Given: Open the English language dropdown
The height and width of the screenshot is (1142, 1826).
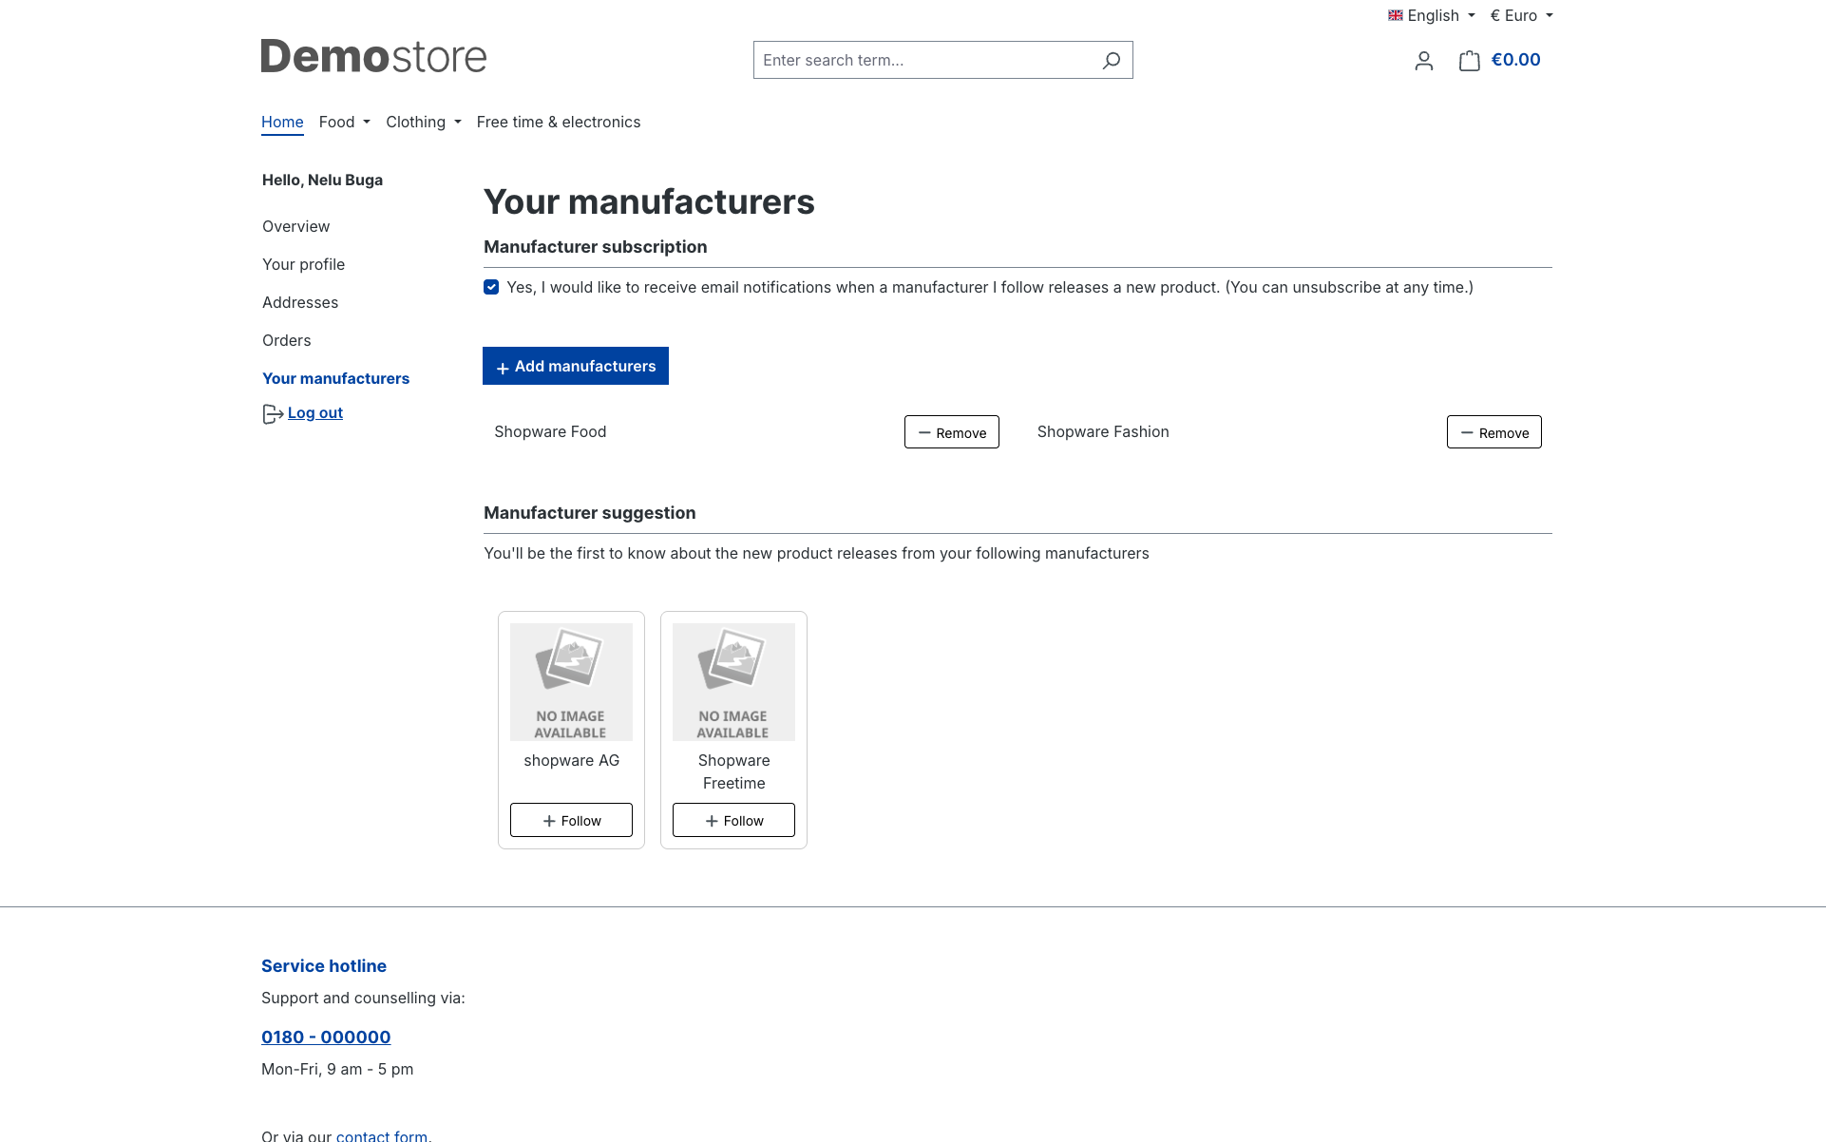Looking at the screenshot, I should pos(1432,15).
